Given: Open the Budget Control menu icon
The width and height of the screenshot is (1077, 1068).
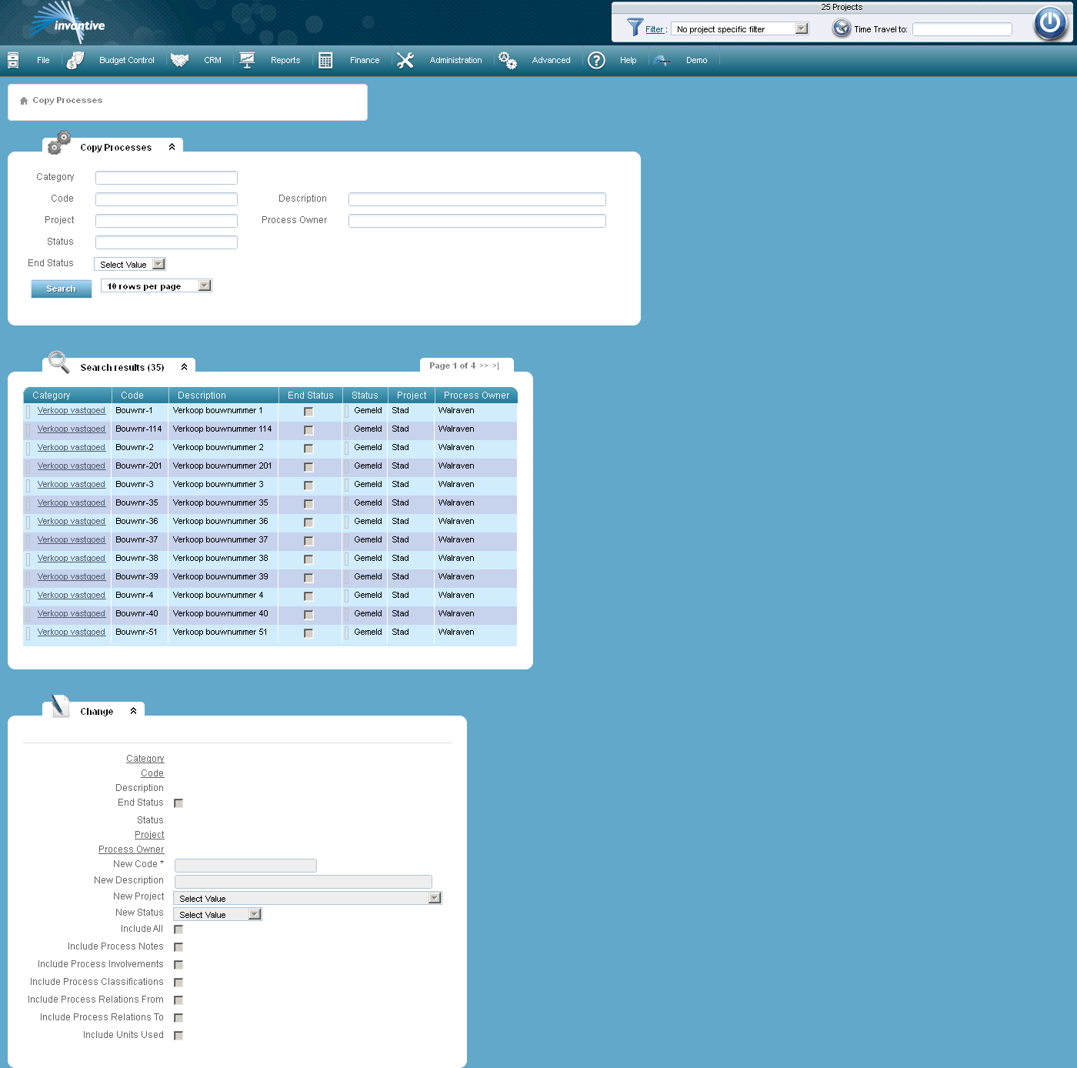Looking at the screenshot, I should pyautogui.click(x=75, y=60).
